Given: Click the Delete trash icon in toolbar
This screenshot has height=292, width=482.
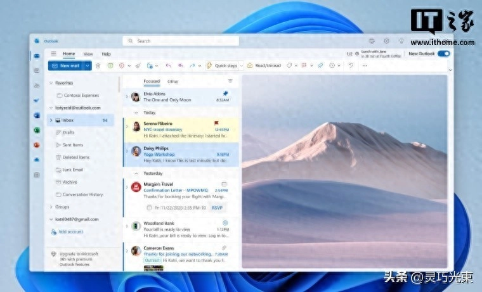Looking at the screenshot, I should click(98, 65).
